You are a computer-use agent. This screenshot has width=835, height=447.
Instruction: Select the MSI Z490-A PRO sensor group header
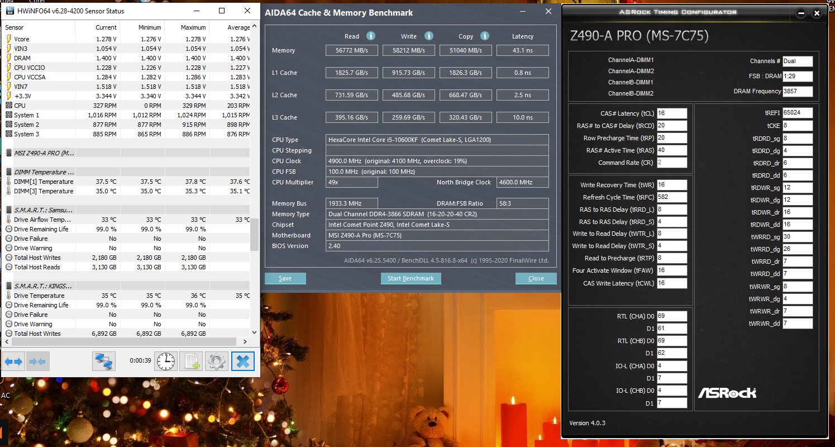[x=127, y=153]
